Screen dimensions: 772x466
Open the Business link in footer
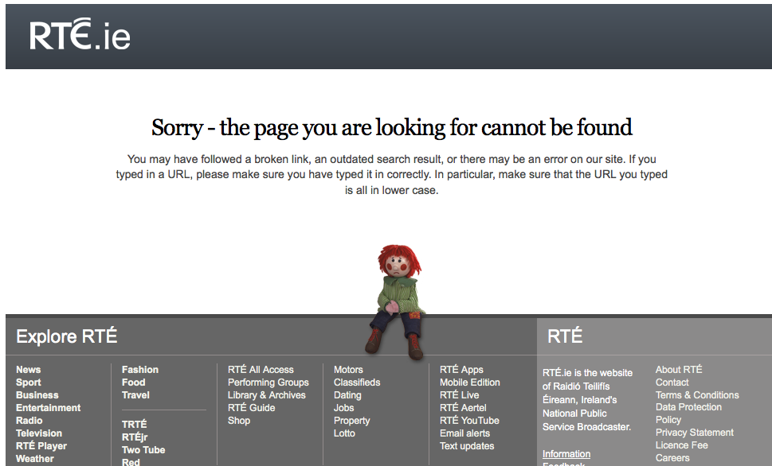[37, 395]
